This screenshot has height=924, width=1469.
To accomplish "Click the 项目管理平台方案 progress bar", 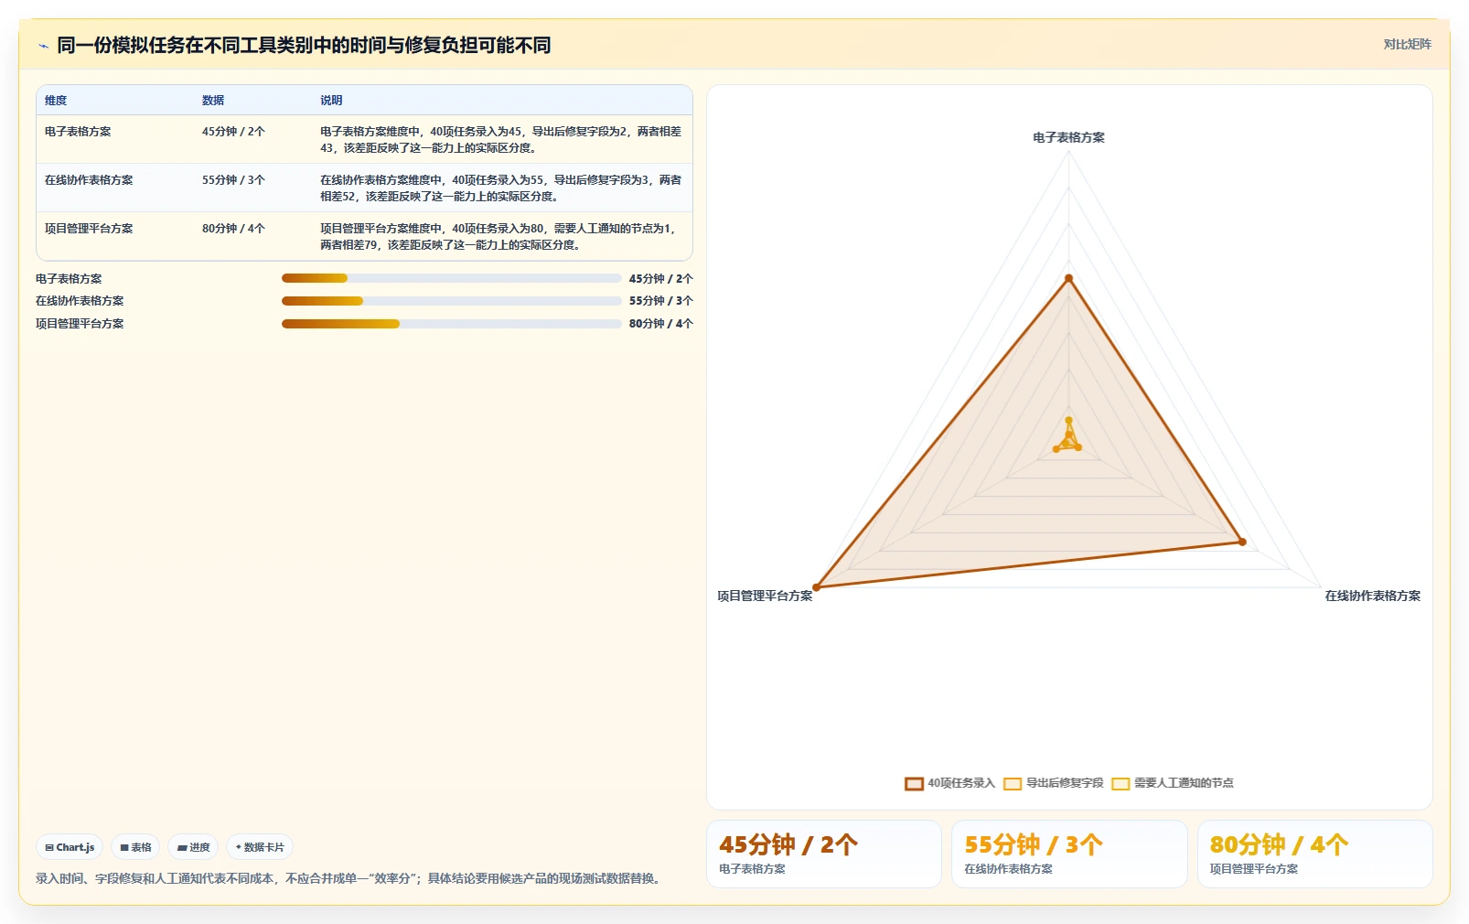I will pyautogui.click(x=451, y=324).
